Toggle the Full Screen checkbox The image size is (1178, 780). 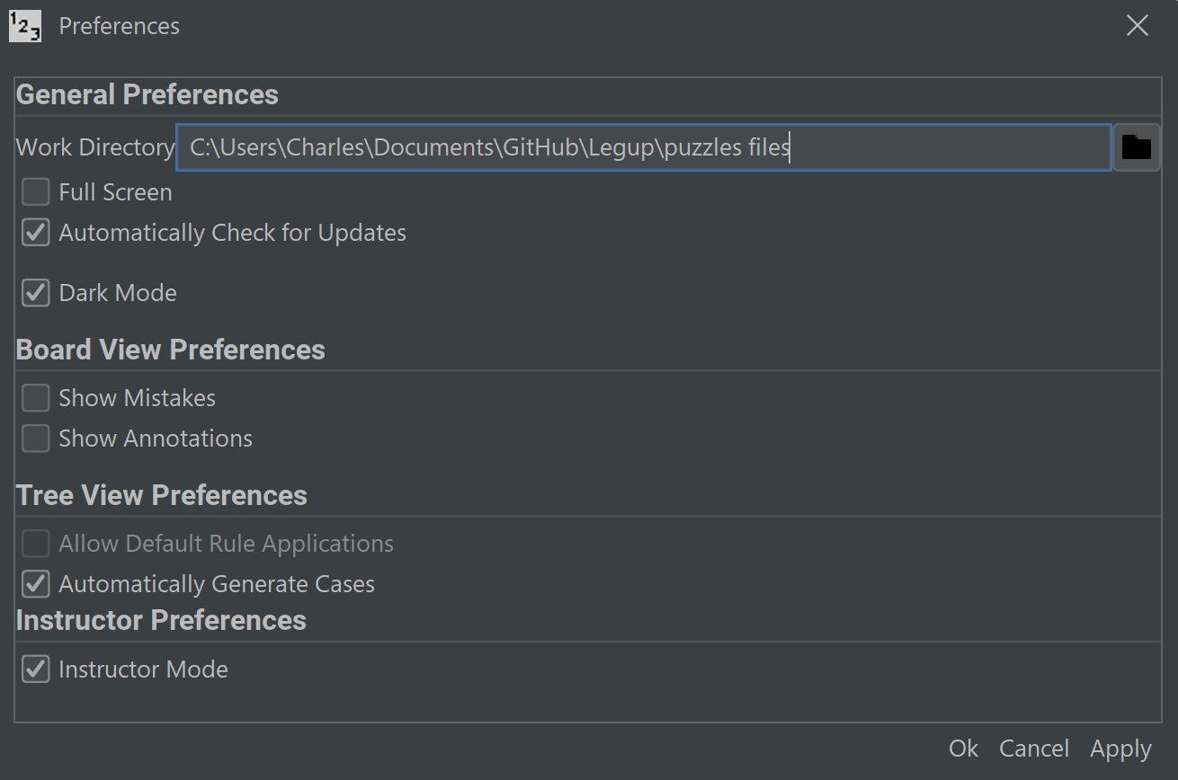tap(34, 191)
